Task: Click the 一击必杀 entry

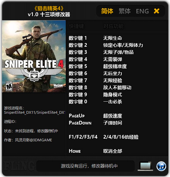Action: [x=113, y=102]
